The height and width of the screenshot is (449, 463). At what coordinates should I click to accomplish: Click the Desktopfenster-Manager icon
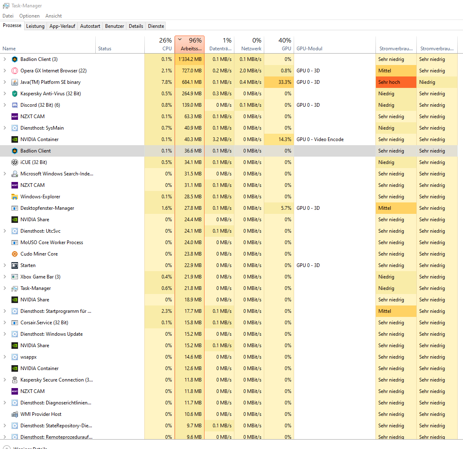(x=14, y=208)
